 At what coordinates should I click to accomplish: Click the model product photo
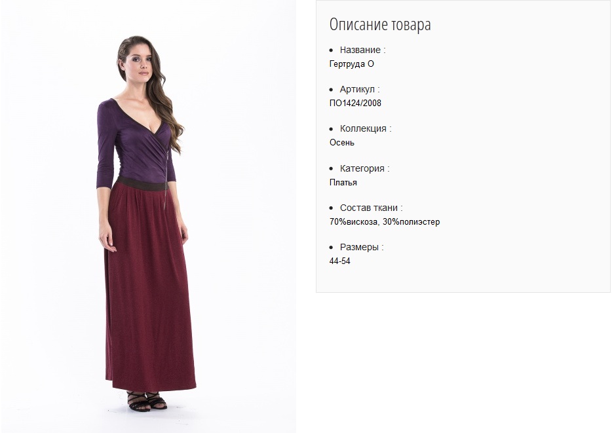click(x=148, y=216)
